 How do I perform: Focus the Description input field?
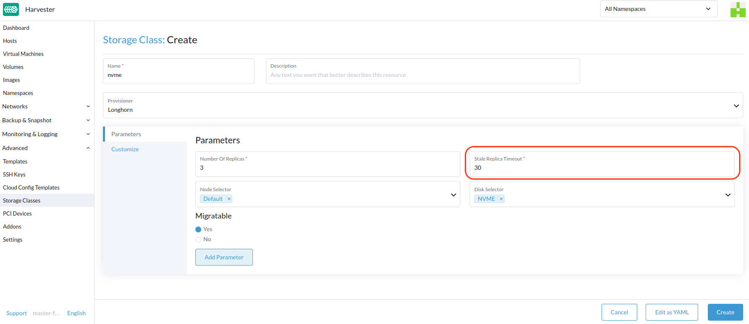423,71
